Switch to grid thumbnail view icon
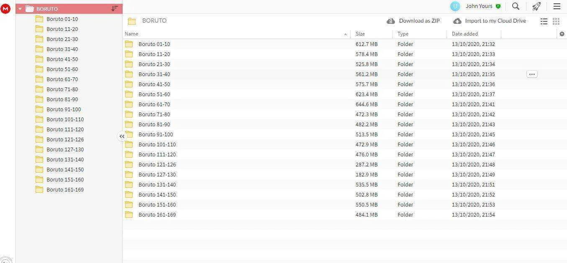This screenshot has width=567, height=263. click(556, 21)
